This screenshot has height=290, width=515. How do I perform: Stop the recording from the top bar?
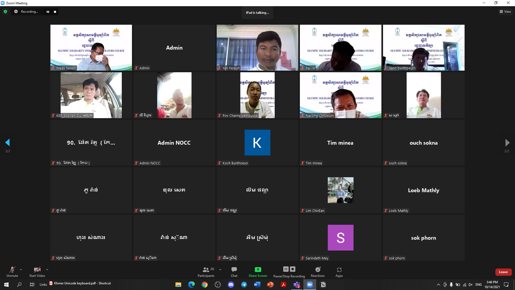(x=55, y=12)
